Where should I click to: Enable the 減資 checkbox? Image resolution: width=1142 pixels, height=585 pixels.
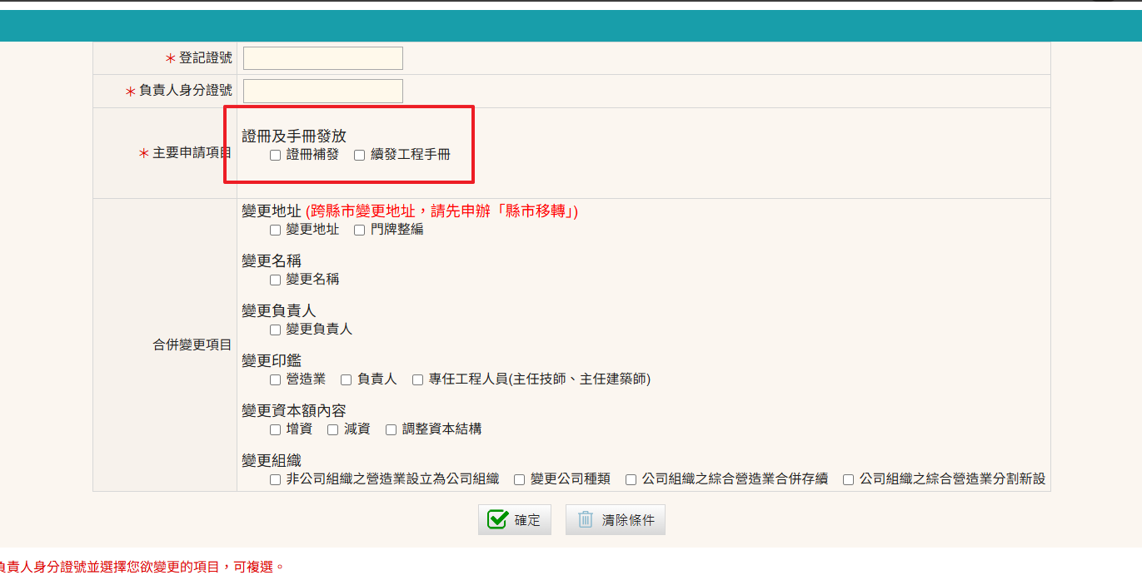(x=333, y=429)
